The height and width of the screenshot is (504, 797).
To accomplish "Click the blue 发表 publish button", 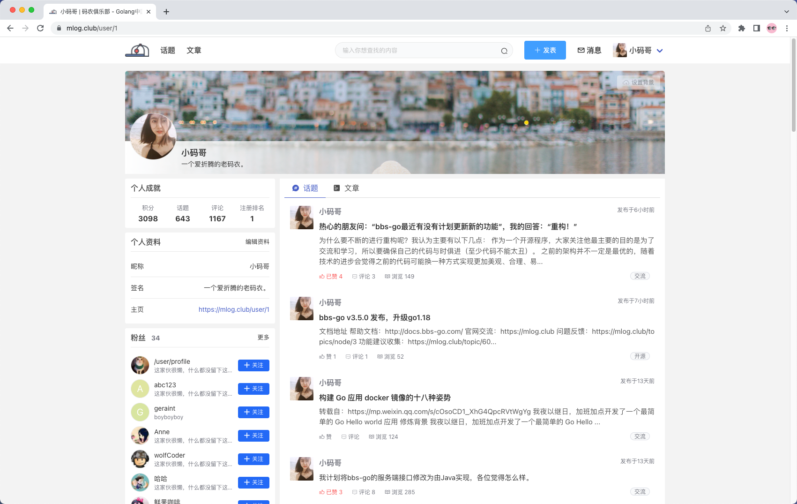I will point(545,50).
